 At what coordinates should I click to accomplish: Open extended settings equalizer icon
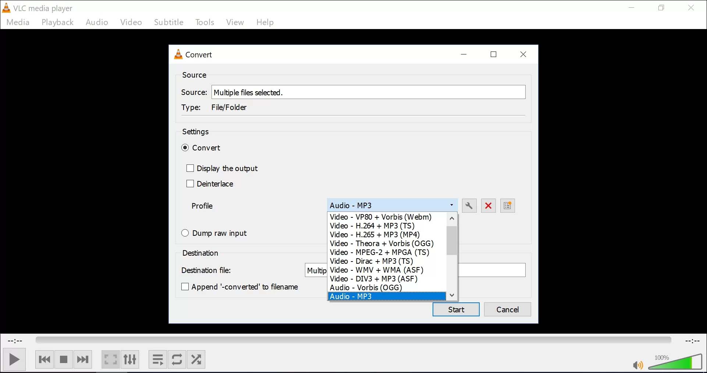click(x=130, y=359)
